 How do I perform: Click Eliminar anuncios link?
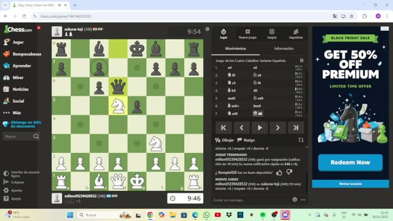350,184
